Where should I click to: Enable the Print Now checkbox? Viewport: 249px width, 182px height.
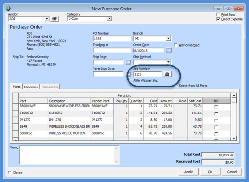coord(218,14)
